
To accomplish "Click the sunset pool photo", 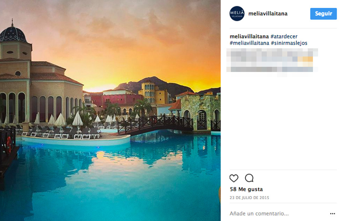I will click(110, 110).
